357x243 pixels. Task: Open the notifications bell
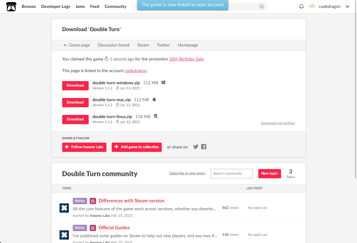click(x=301, y=7)
